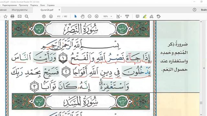Open the Редактирование menu

click(9, 5)
